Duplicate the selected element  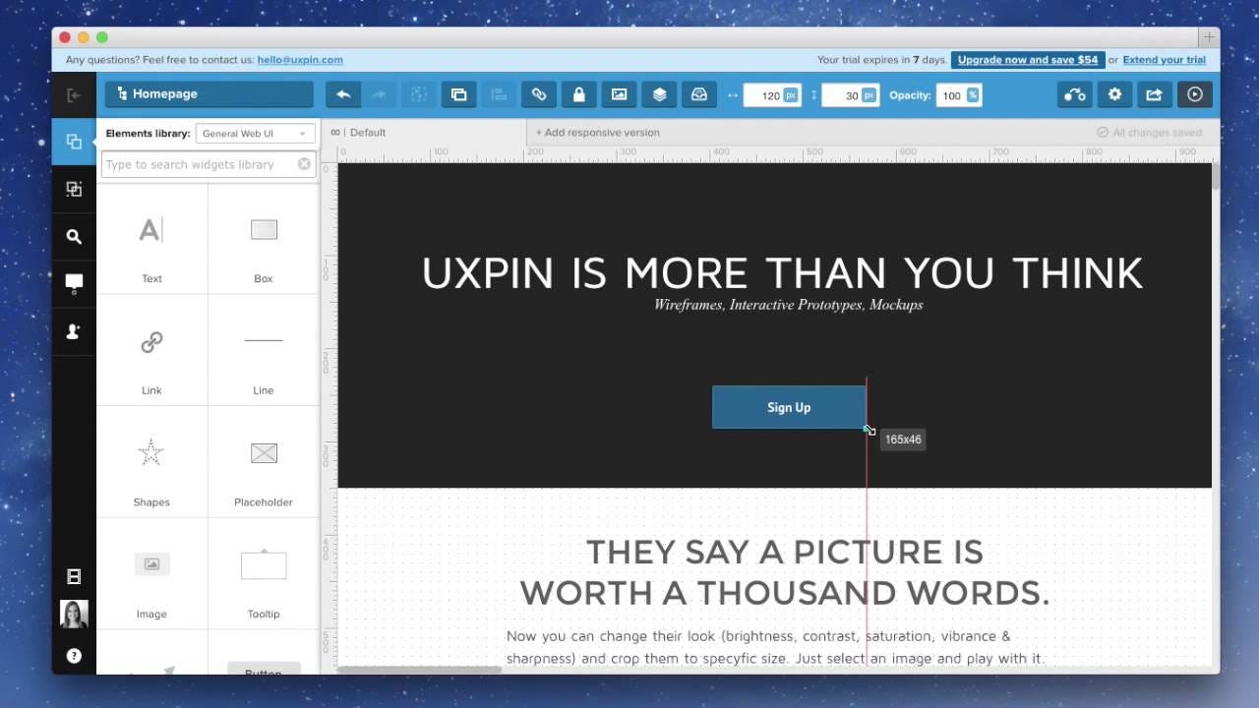458,94
